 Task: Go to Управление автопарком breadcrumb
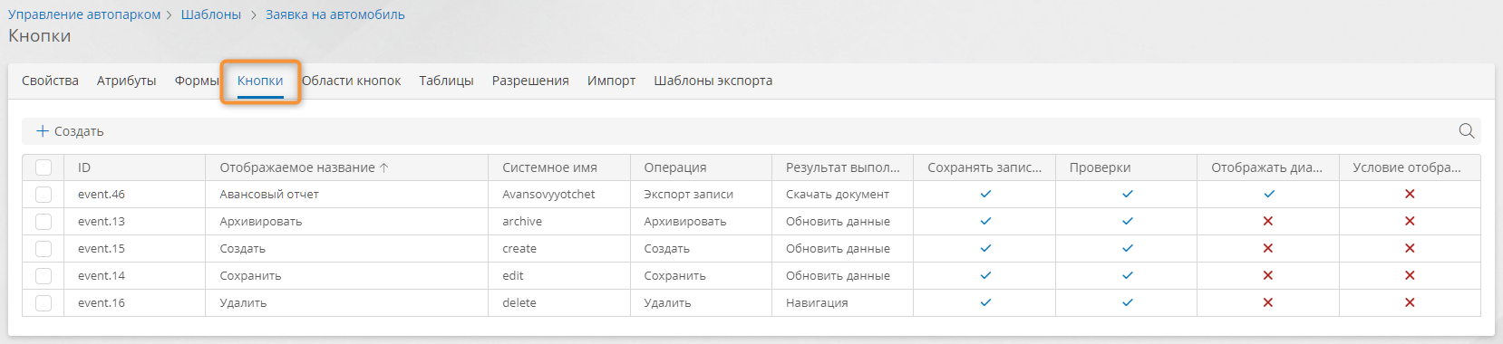(x=84, y=14)
